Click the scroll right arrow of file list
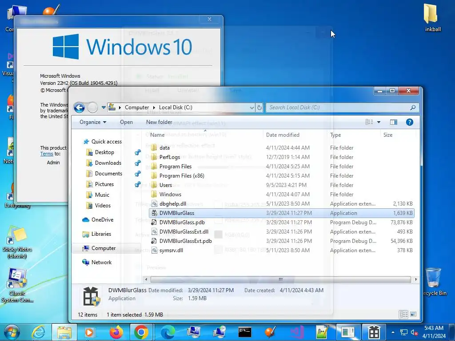455x341 pixels. click(416, 279)
